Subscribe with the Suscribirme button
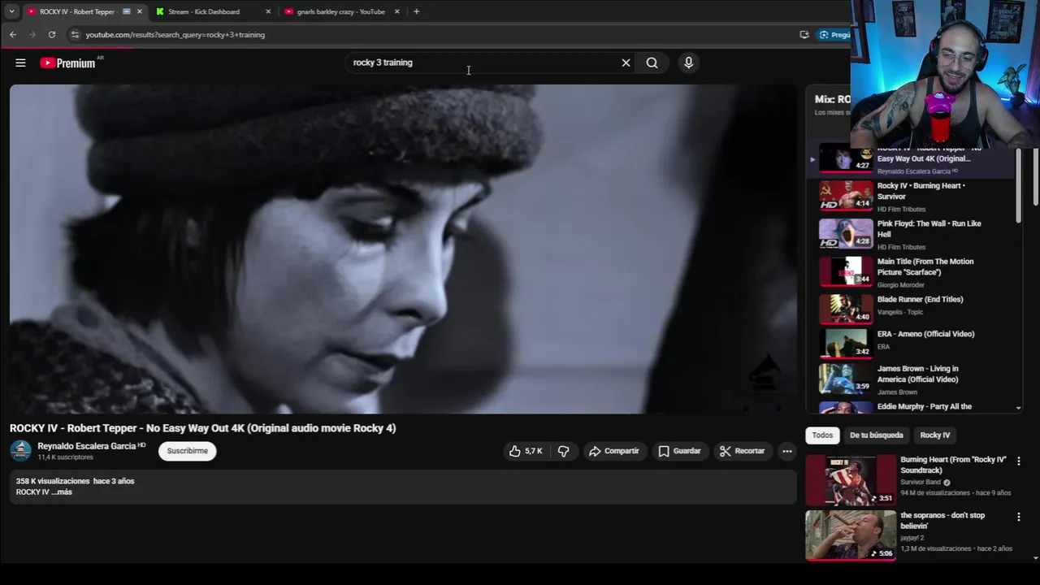 (x=187, y=451)
